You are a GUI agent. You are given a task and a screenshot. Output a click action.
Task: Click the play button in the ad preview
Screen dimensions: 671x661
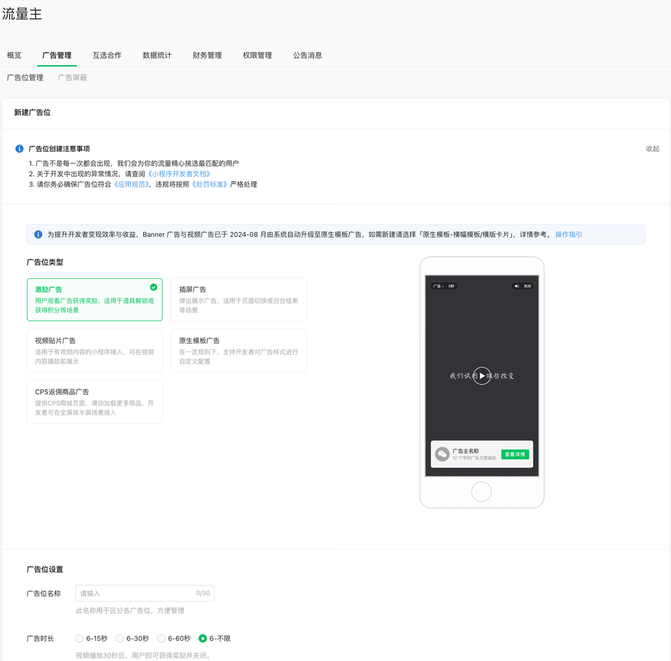(481, 376)
